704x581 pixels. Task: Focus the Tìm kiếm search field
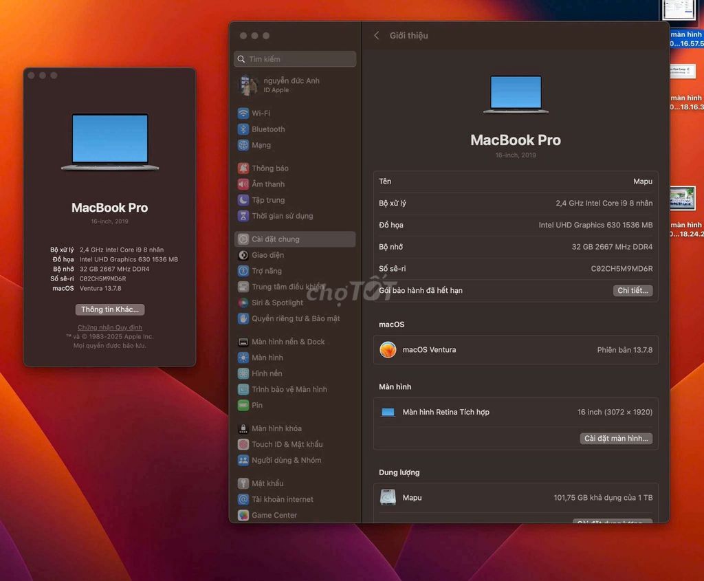[295, 59]
